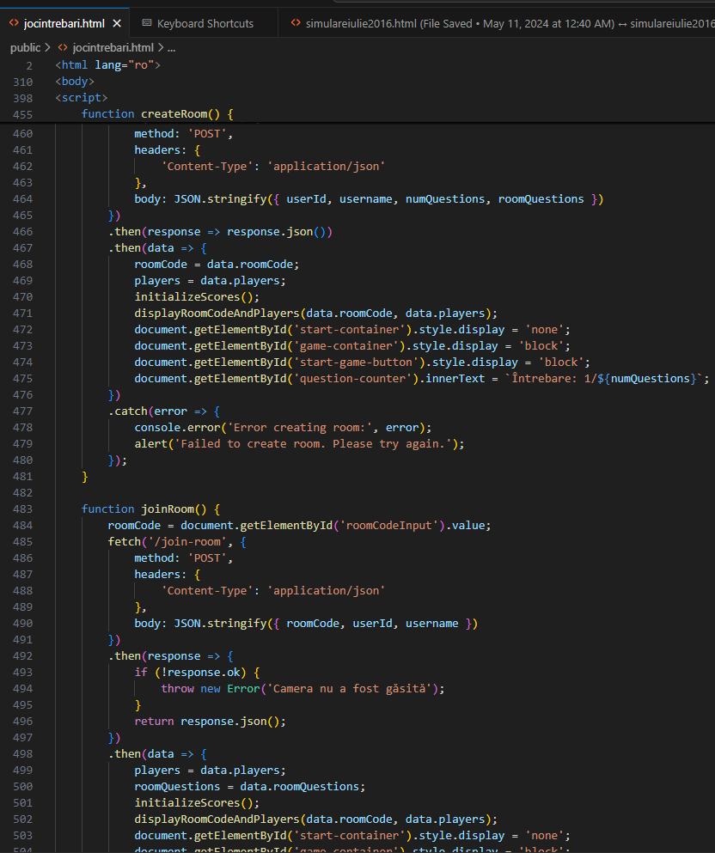715x853 pixels.
Task: Click the Keyboard Shortcuts tab icon
Action: click(147, 23)
